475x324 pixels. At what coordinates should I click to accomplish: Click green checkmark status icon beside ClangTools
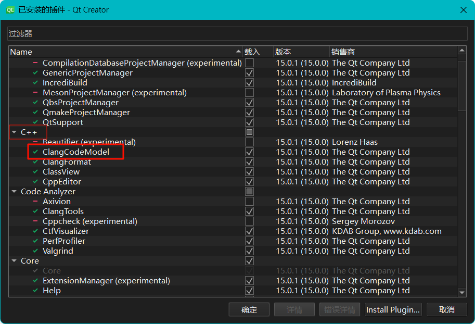[x=35, y=211]
